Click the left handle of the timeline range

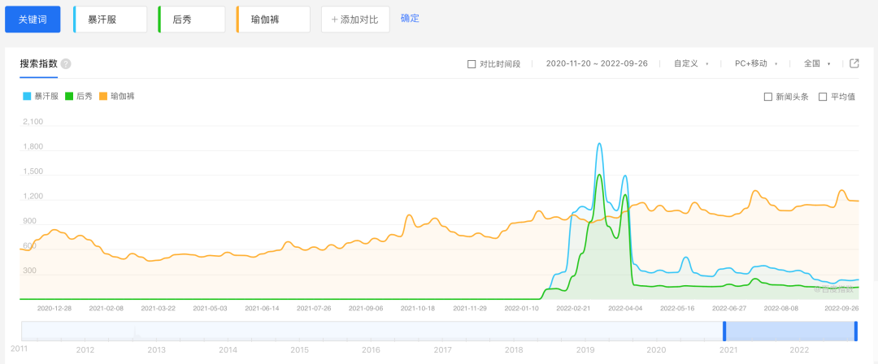point(724,331)
